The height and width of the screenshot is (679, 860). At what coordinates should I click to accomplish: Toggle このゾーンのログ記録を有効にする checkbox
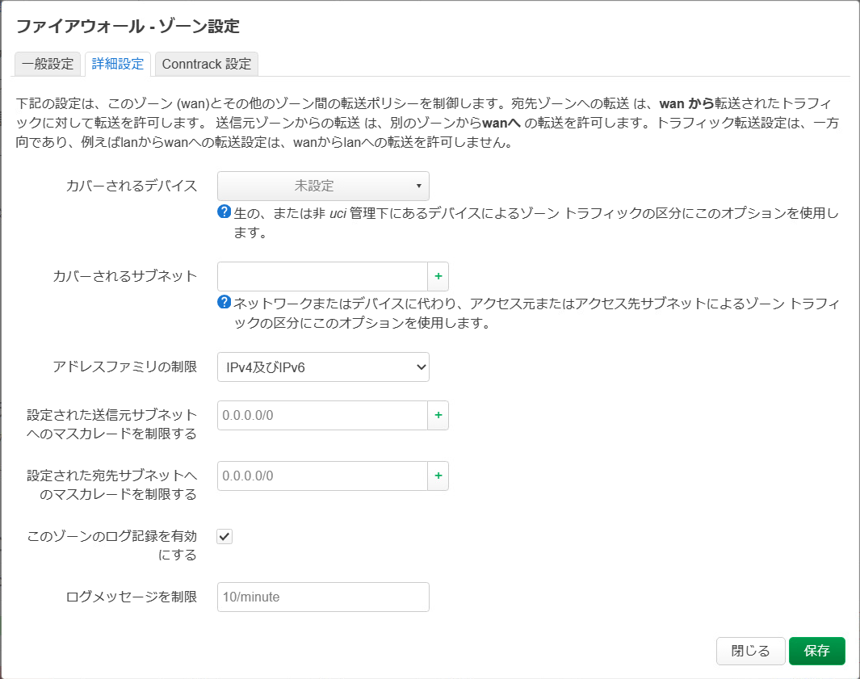click(x=224, y=536)
